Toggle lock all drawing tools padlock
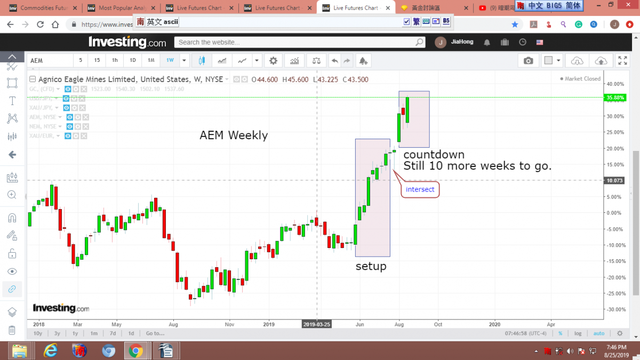 pos(12,253)
